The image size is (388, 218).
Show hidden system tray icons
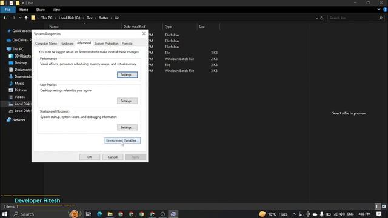tap(294, 214)
